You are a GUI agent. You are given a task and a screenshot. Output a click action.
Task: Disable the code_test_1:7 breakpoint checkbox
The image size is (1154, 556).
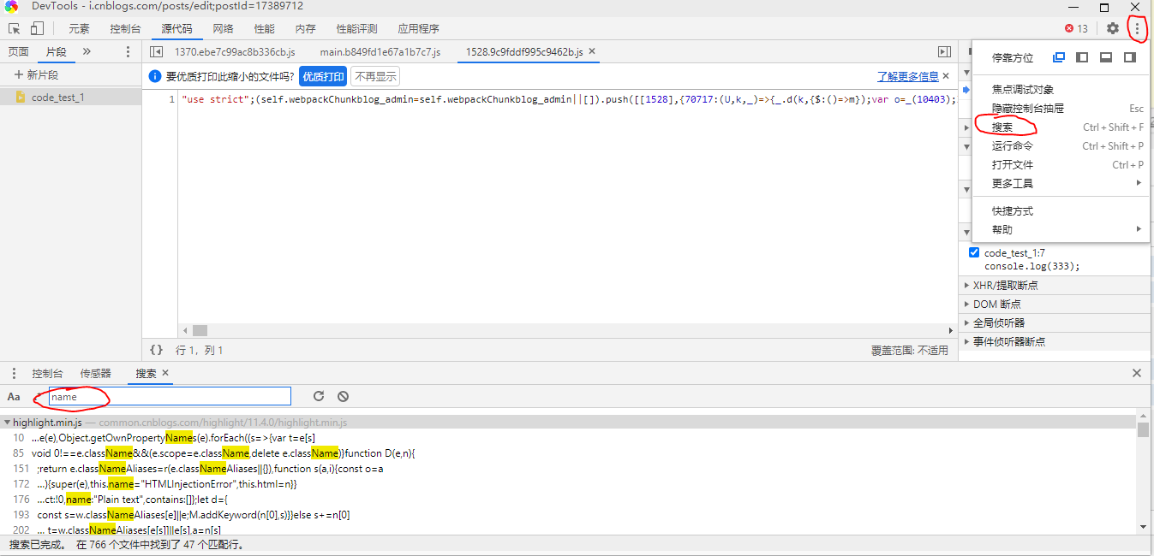point(974,252)
